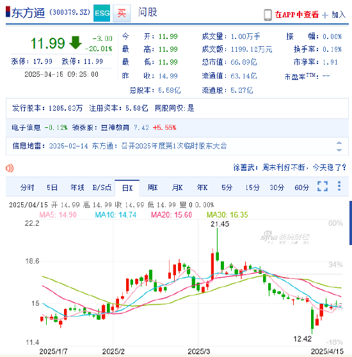Open the three-dot chart options menu
This screenshot has width=352, height=357.
tap(339, 186)
